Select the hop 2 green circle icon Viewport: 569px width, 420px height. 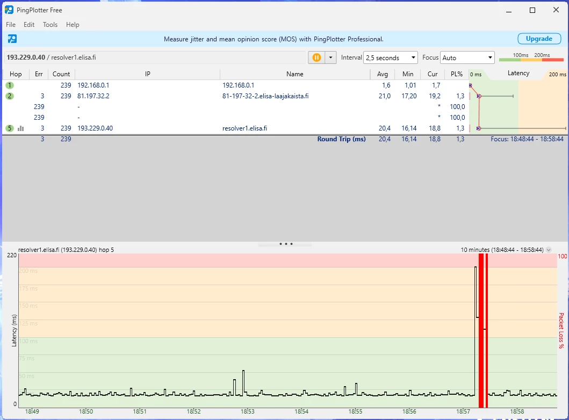pyautogui.click(x=10, y=96)
